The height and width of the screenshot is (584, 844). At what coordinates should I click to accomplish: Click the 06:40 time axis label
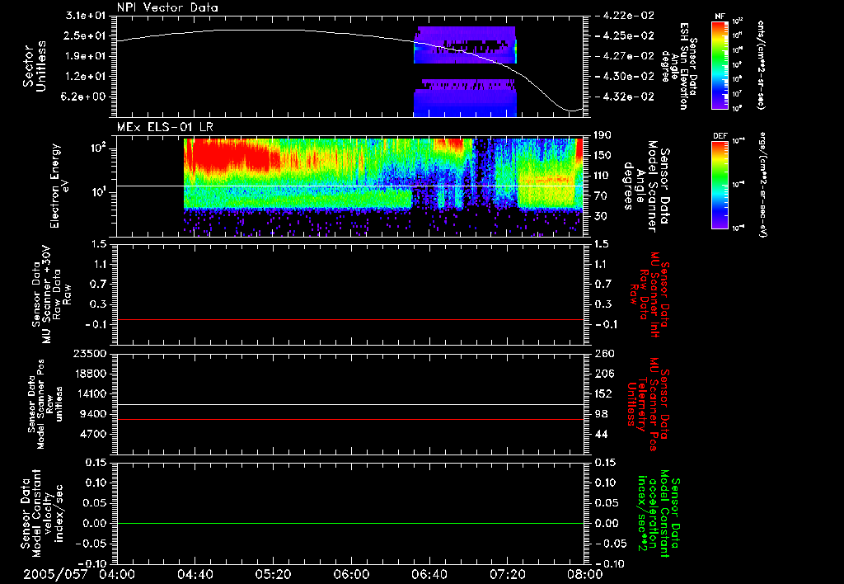[429, 575]
